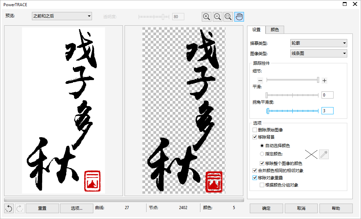Click the Undo arrow icon
The width and height of the screenshot is (361, 219).
click(x=9, y=208)
